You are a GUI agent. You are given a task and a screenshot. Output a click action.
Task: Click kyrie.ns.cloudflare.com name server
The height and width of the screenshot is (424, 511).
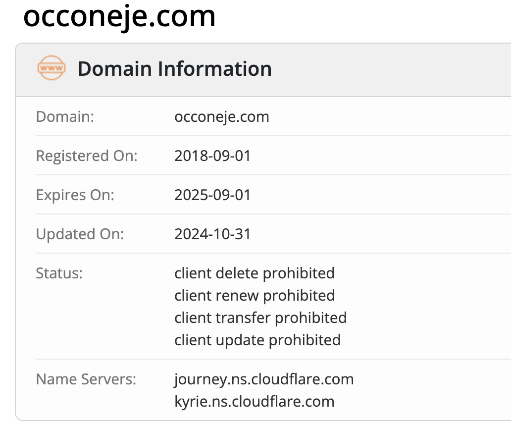pyautogui.click(x=255, y=402)
